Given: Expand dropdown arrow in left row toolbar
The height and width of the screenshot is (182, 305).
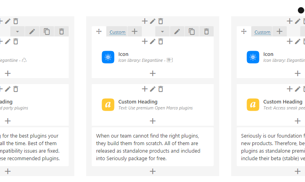Looking at the screenshot, I should pos(17,31).
